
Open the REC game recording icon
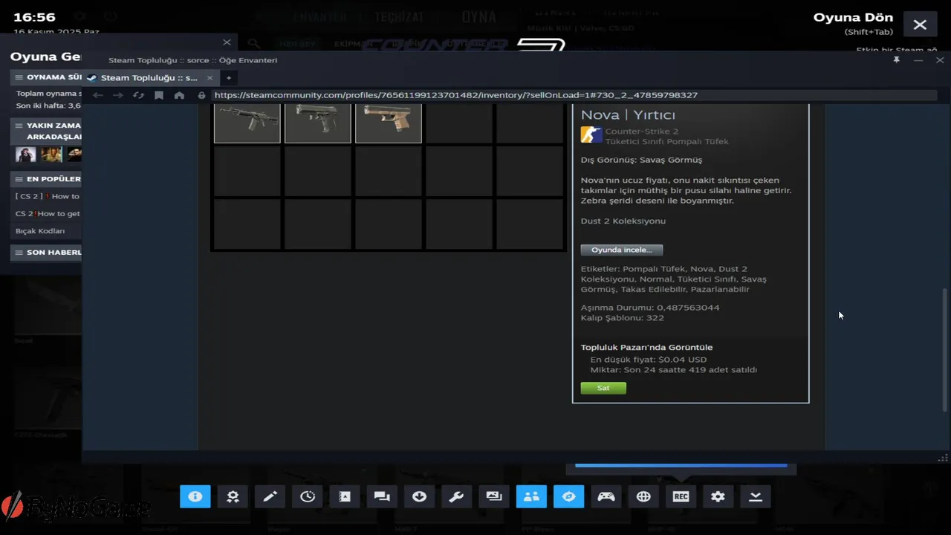[681, 496]
